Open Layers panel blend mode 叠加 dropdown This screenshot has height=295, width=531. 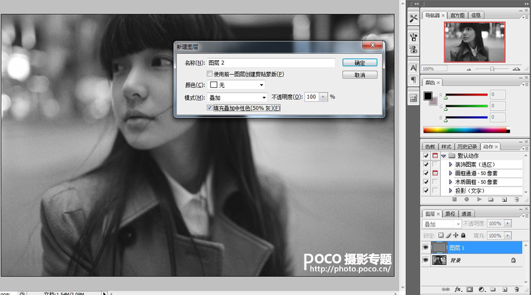pos(441,224)
